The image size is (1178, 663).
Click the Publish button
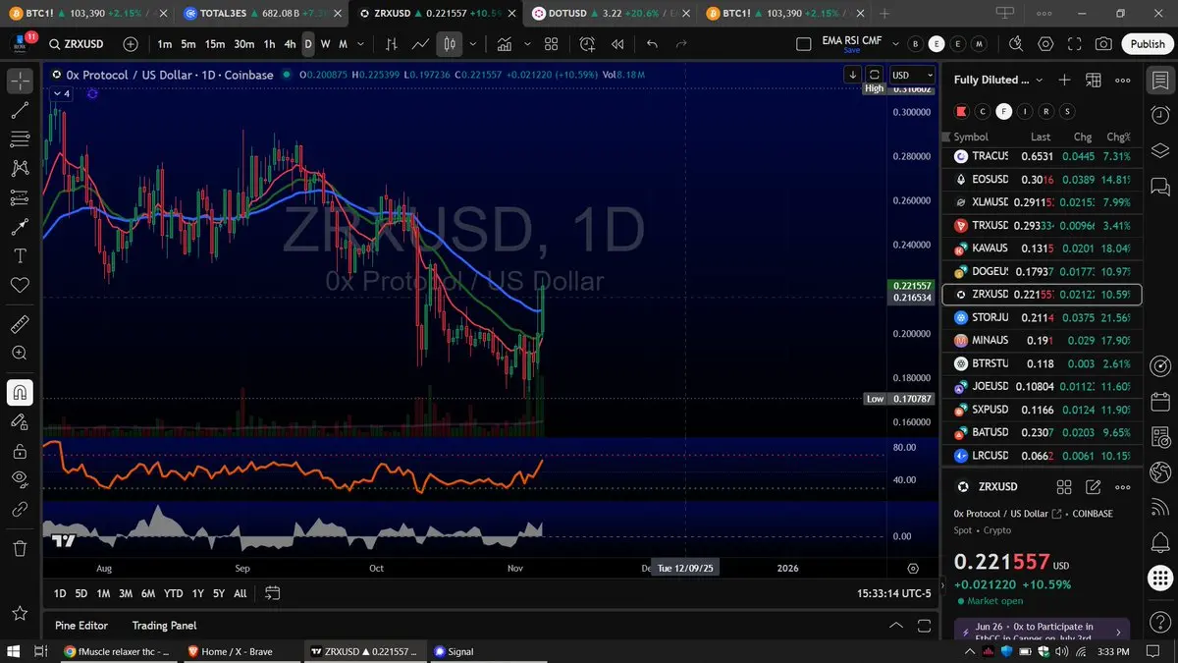pos(1147,44)
